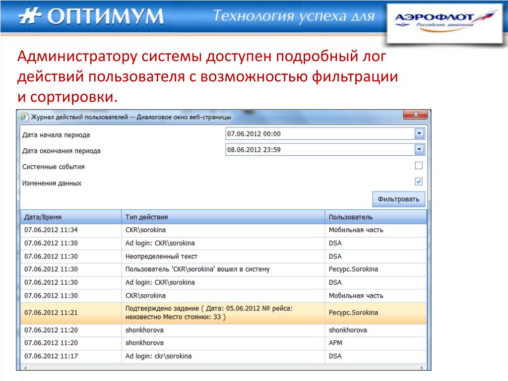This screenshot has width=508, height=381.
Task: Expand the Дата окончания периода dropdown arrow
Action: [x=419, y=149]
